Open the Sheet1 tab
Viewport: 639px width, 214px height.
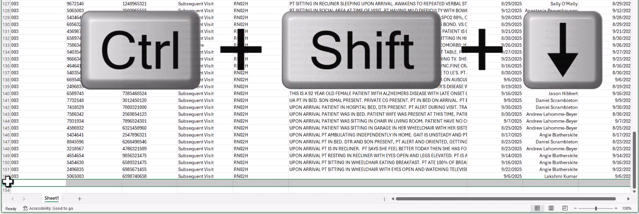click(x=52, y=198)
